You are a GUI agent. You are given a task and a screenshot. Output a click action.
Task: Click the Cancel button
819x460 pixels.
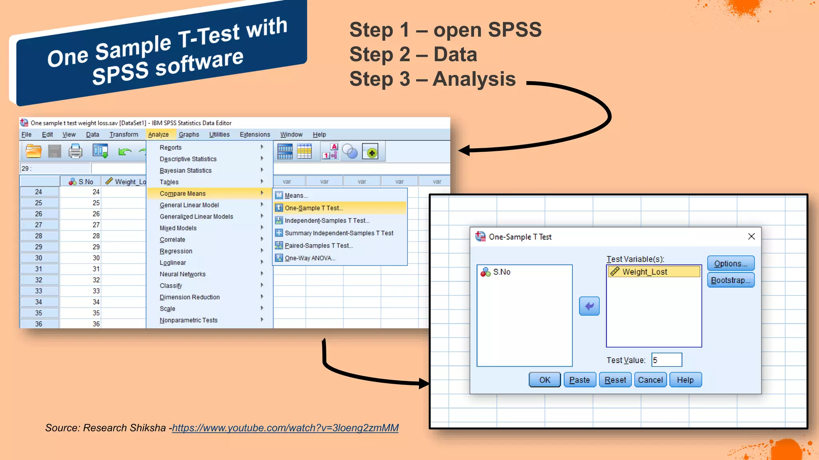click(x=650, y=380)
